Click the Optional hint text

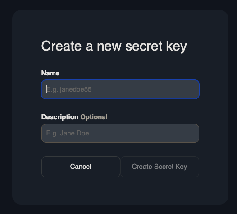[94, 117]
